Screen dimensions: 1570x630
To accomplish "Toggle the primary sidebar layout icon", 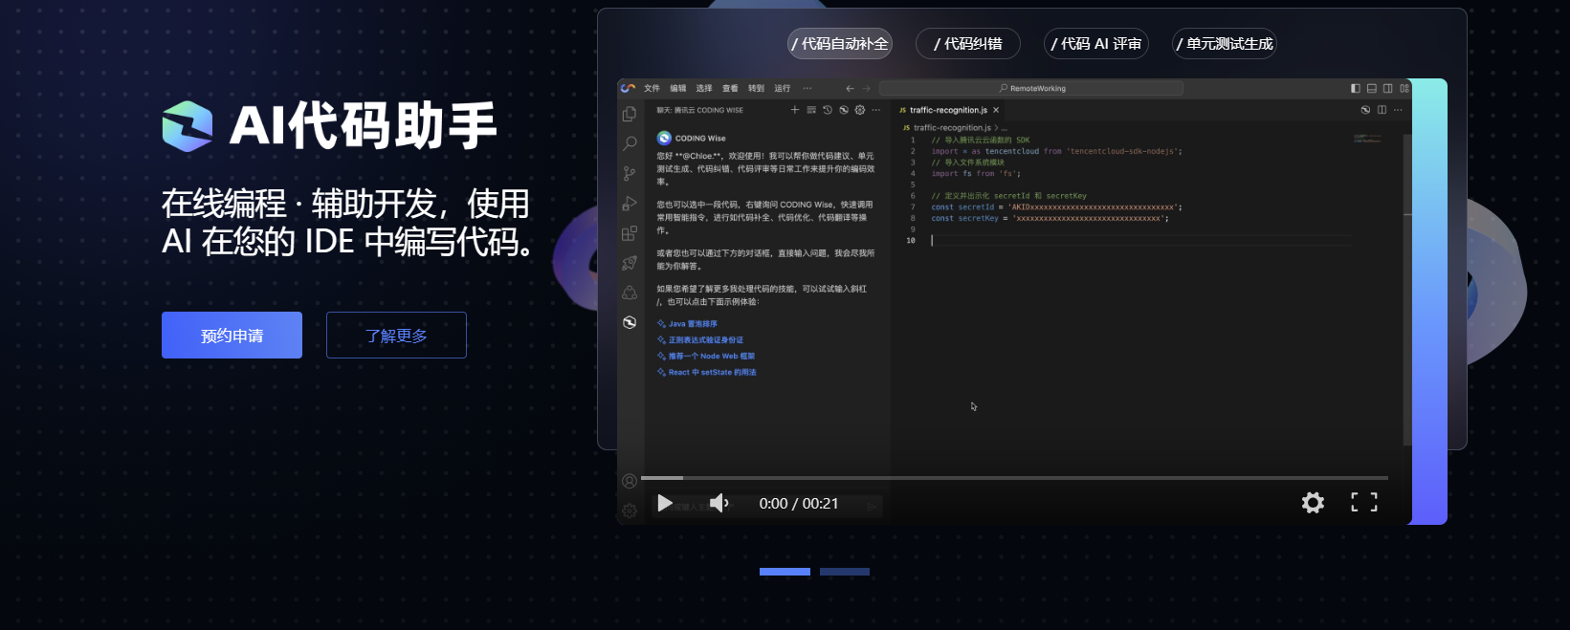I will pyautogui.click(x=1355, y=88).
